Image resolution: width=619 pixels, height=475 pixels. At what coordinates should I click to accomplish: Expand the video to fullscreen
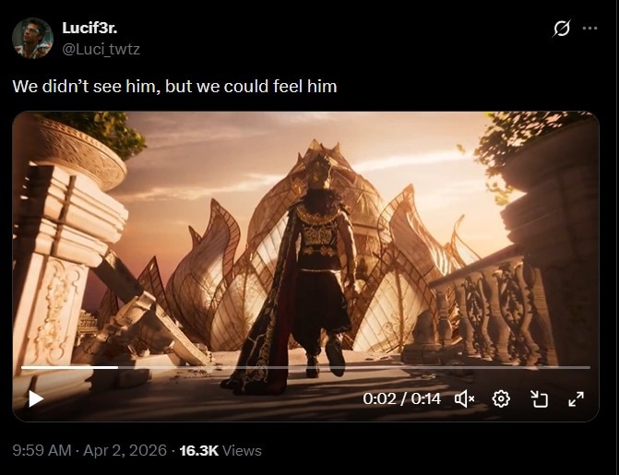pos(576,398)
